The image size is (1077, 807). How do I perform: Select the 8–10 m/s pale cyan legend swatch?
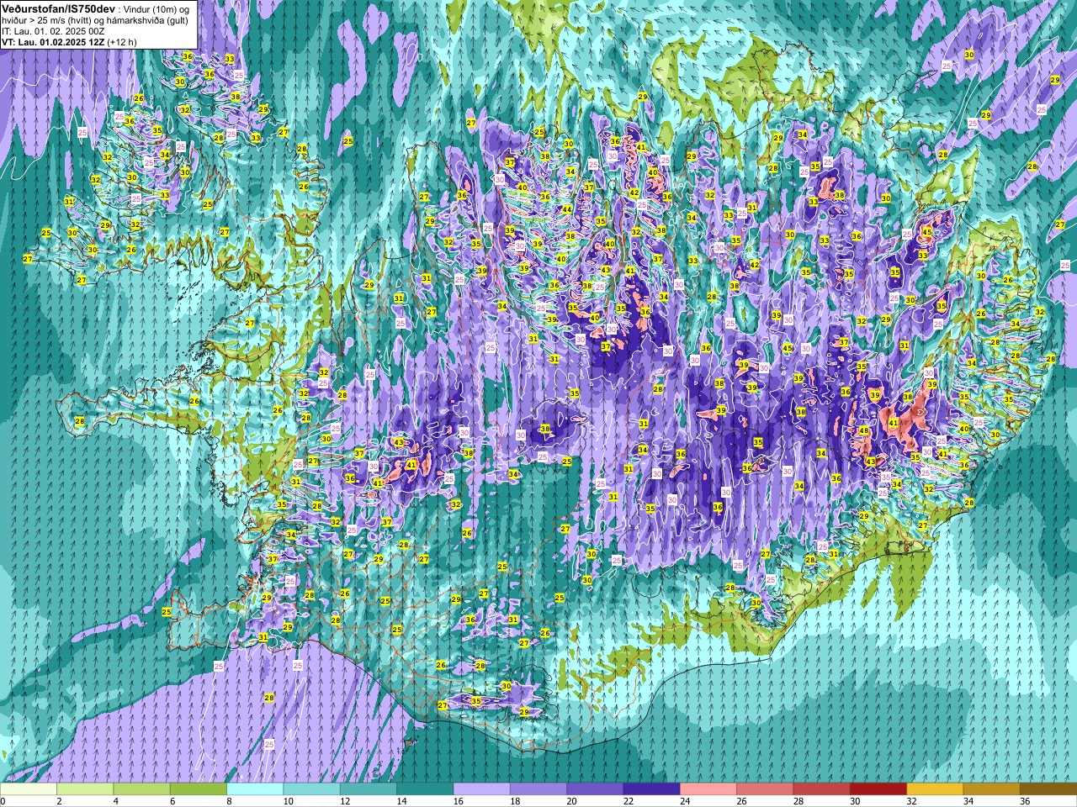255,789
